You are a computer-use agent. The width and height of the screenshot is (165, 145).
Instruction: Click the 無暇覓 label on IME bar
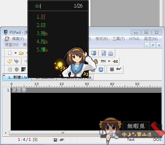coord(136,126)
